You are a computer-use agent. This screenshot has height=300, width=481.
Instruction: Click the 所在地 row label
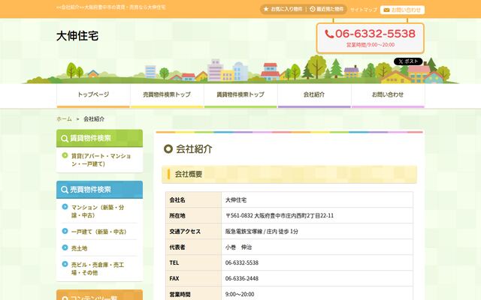point(177,215)
